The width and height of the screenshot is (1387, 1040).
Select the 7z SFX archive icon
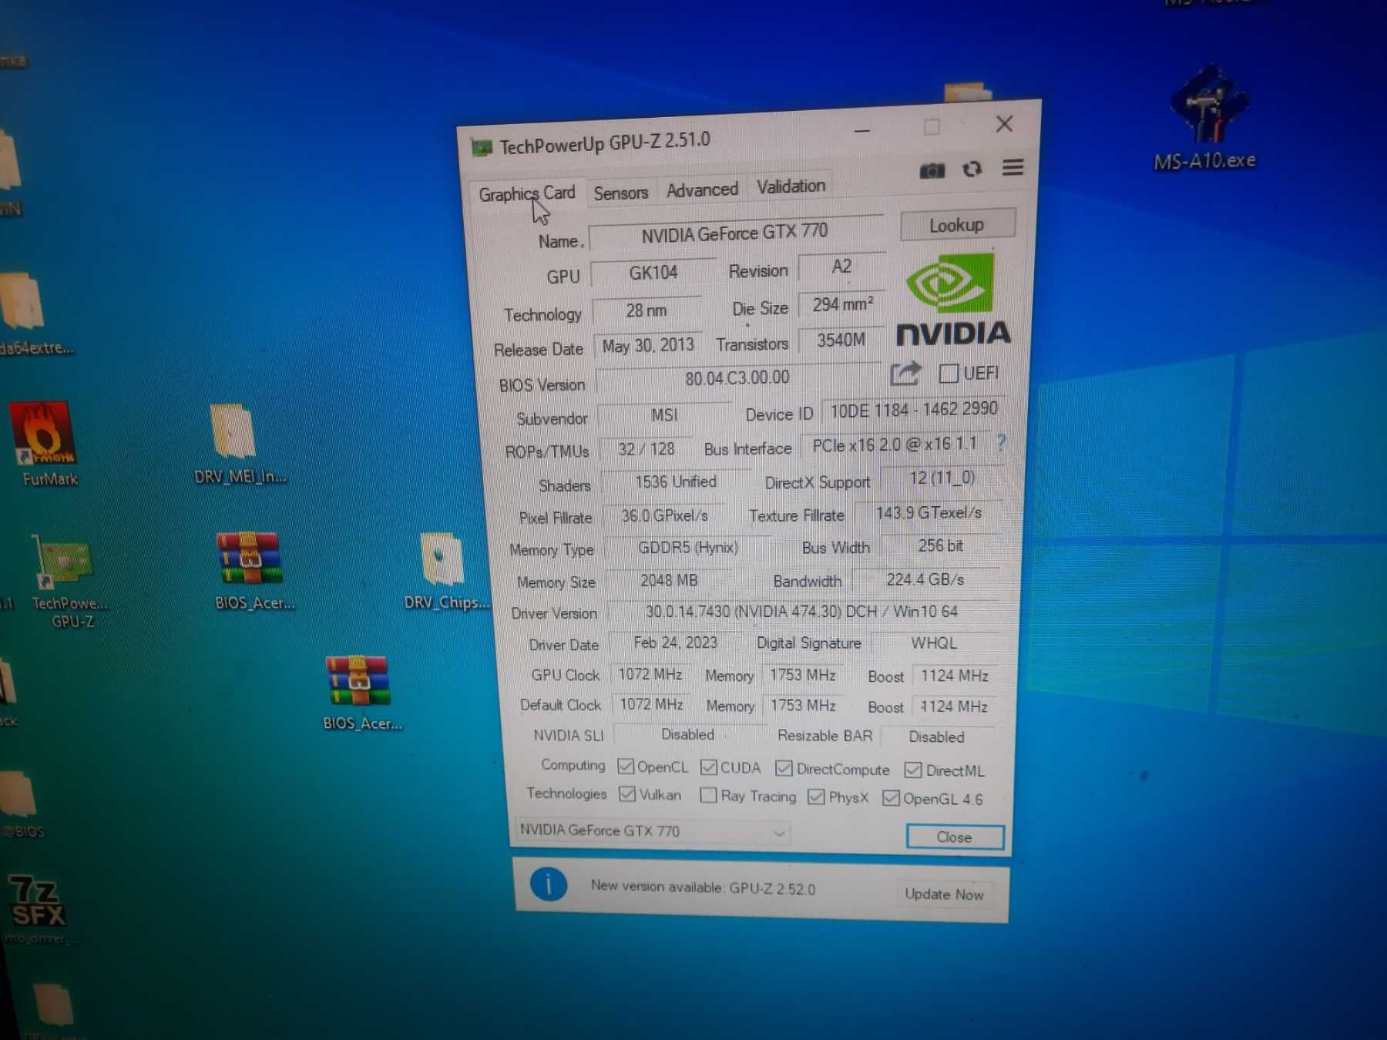pos(38,901)
